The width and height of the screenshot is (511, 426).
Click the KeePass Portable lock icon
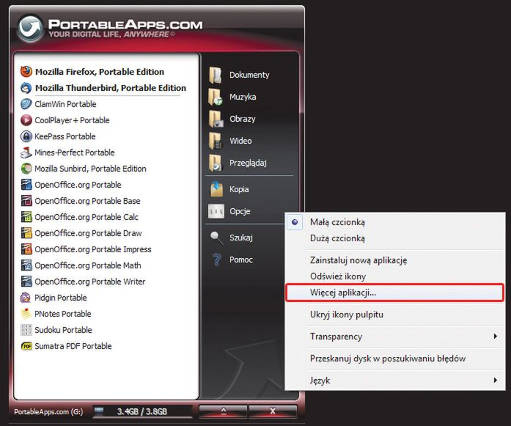(x=26, y=136)
